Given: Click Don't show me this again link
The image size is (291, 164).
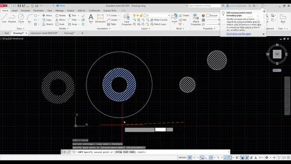Looking at the screenshot, I should pyautogui.click(x=239, y=34).
